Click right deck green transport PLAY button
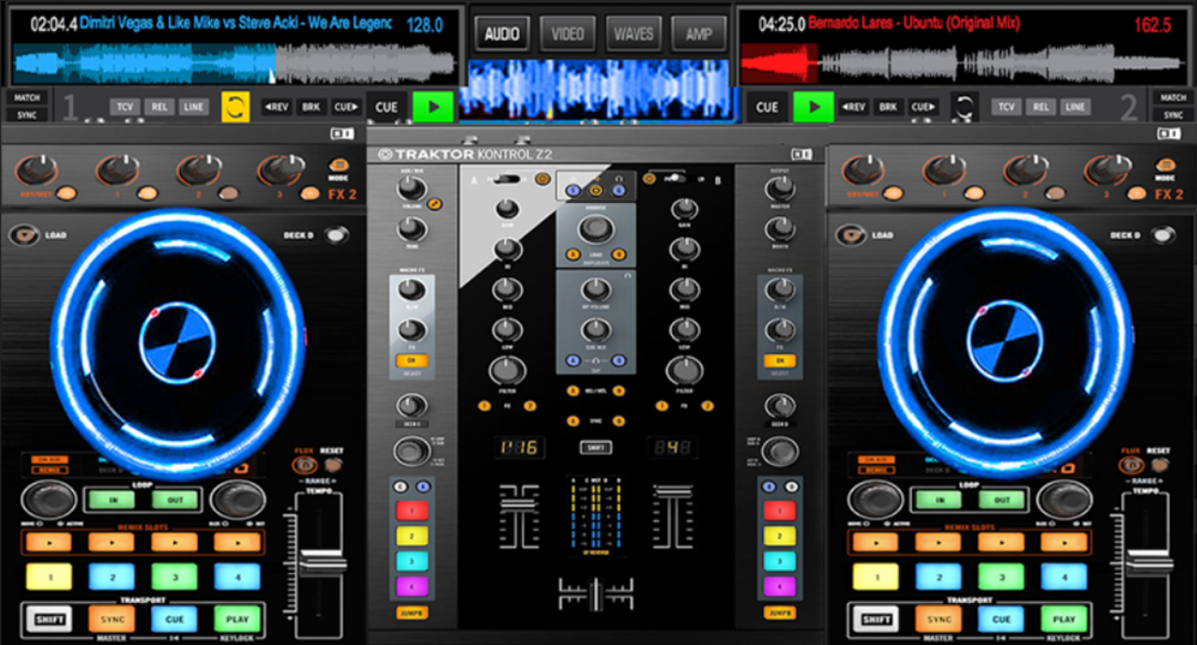Screen dimensions: 1197x645 click(x=1064, y=619)
